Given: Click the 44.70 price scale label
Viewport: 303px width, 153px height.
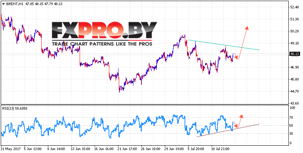Looking at the screenshot, I should [294, 91].
